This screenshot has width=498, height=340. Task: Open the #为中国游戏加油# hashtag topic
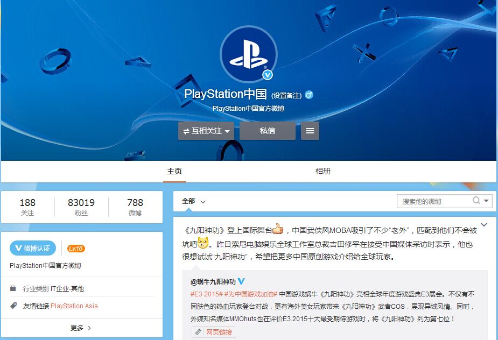coord(251,294)
